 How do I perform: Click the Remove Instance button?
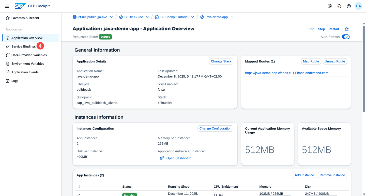[x=332, y=175]
